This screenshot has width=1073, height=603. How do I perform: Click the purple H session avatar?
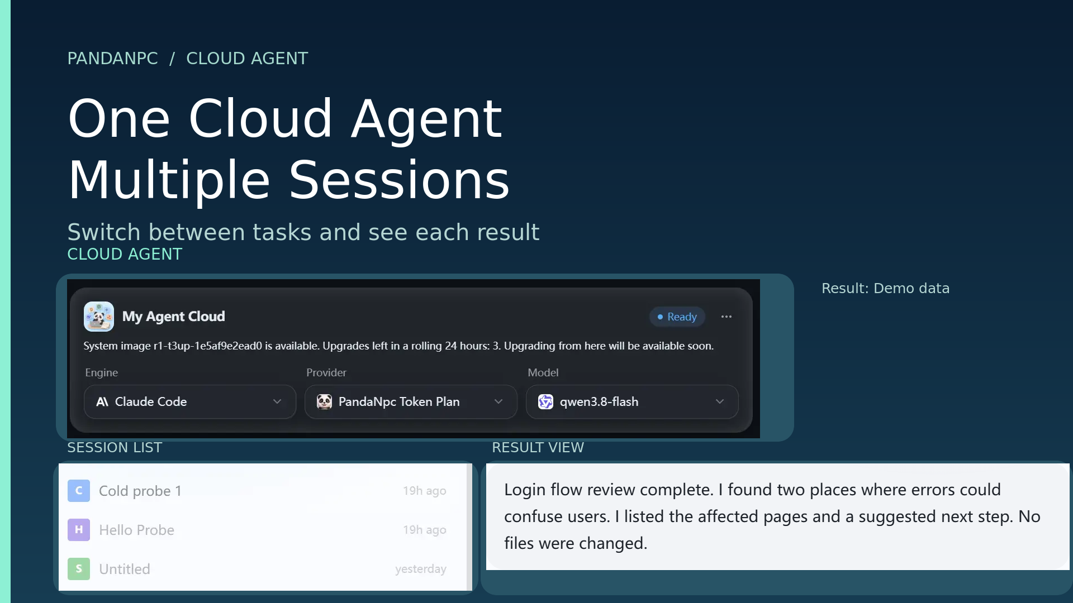79,530
